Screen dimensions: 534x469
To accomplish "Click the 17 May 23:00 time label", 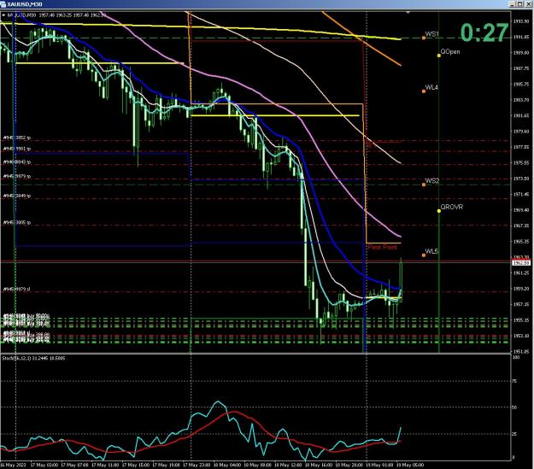I will [197, 465].
